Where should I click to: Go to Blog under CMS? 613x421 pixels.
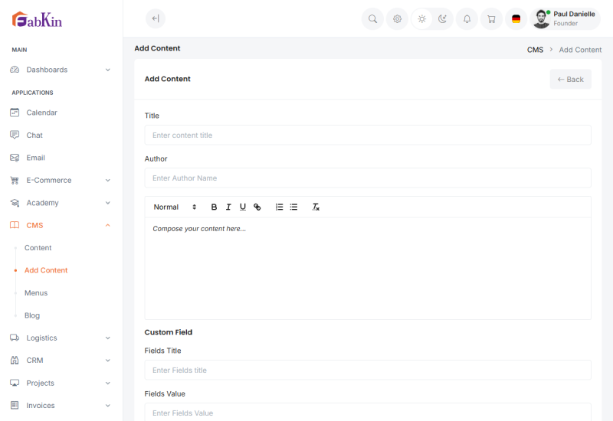click(x=32, y=315)
